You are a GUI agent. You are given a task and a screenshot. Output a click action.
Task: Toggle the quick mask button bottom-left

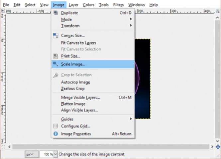(x=3, y=147)
